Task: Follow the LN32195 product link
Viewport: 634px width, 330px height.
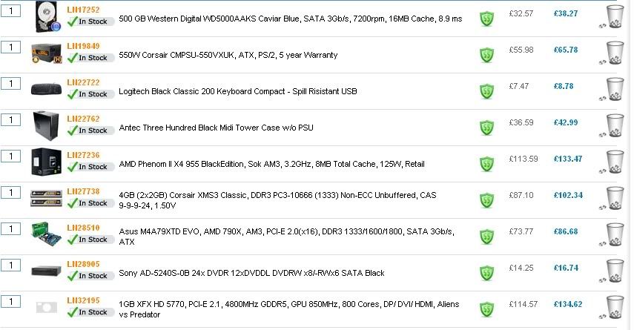Action: coord(83,300)
